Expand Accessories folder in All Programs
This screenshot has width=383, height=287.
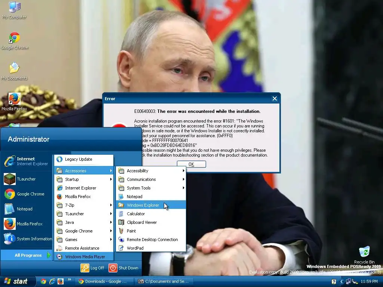coord(84,170)
